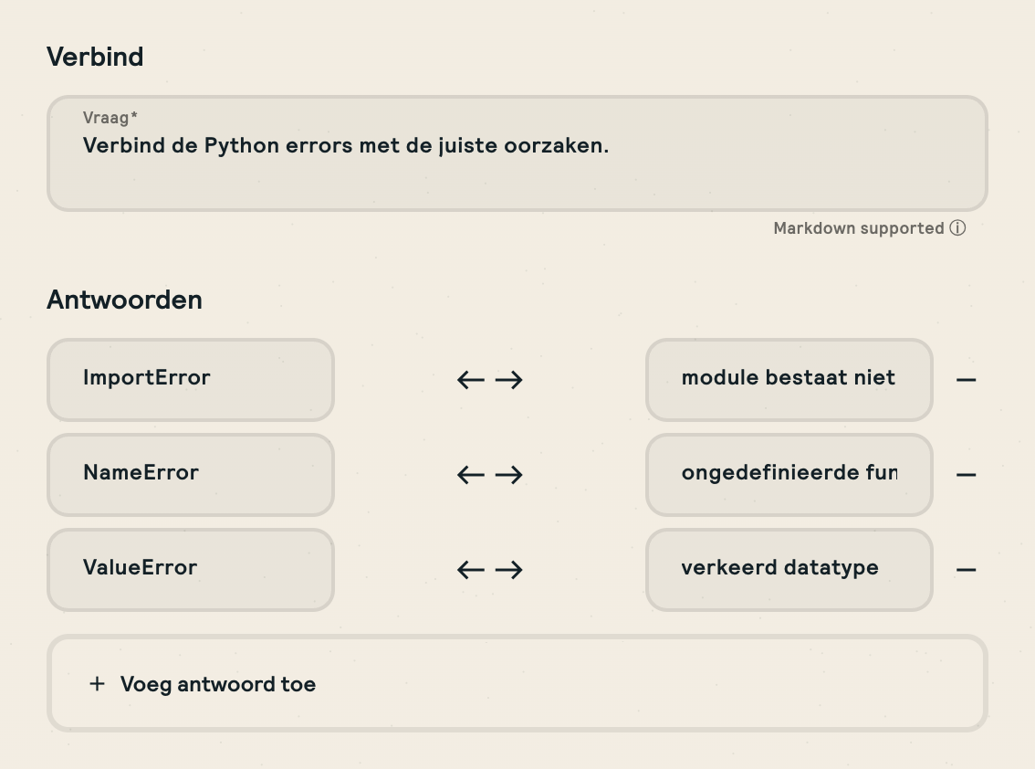Edit the ImportError answer field
The height and width of the screenshot is (769, 1035).
click(x=191, y=380)
